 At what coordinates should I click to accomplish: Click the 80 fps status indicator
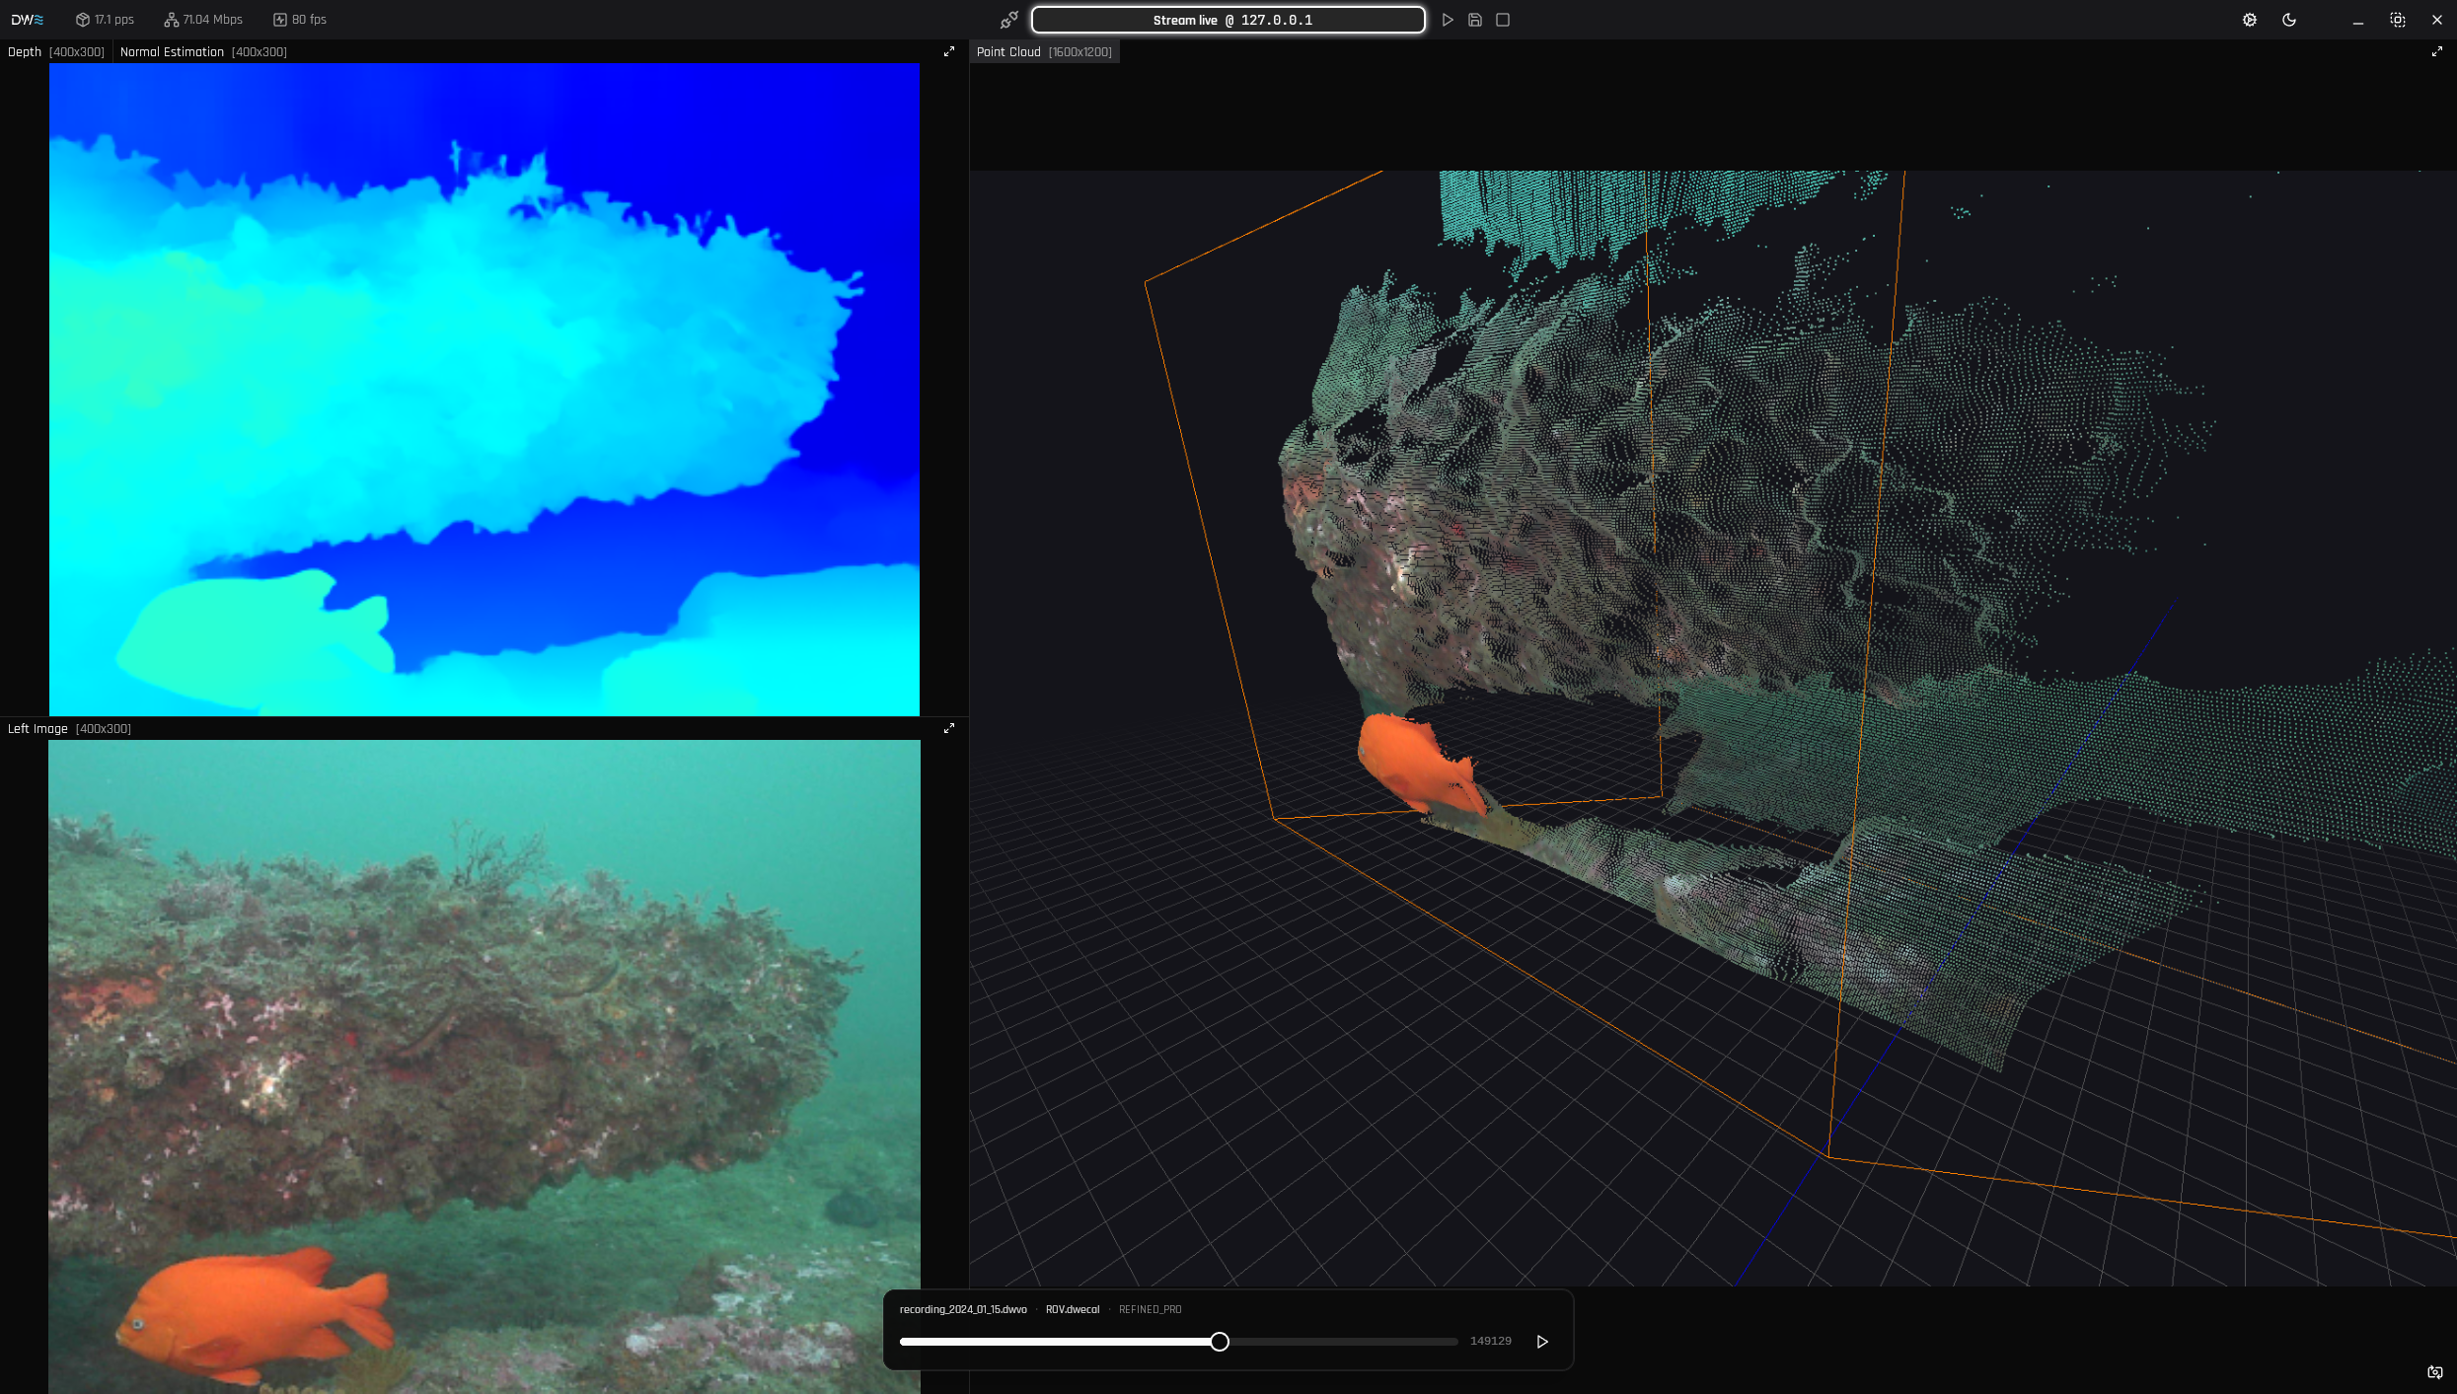[x=300, y=20]
